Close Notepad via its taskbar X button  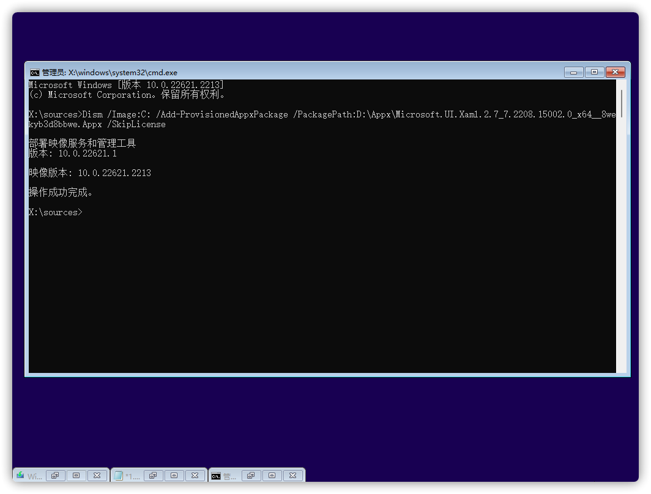[195, 475]
